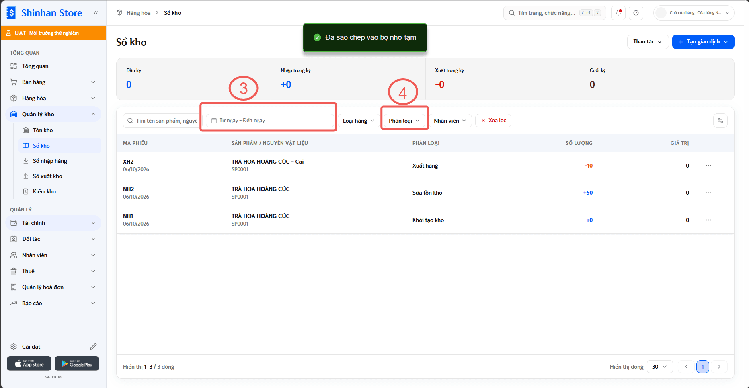Click the Hàng hóa breadcrumb
Viewport: 749px width, 388px height.
click(x=138, y=13)
